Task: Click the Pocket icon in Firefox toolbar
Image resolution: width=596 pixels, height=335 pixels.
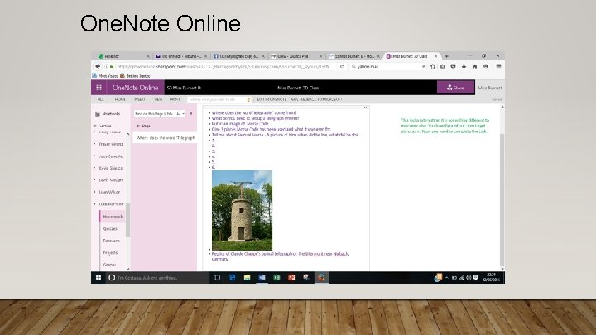Action: (x=453, y=66)
